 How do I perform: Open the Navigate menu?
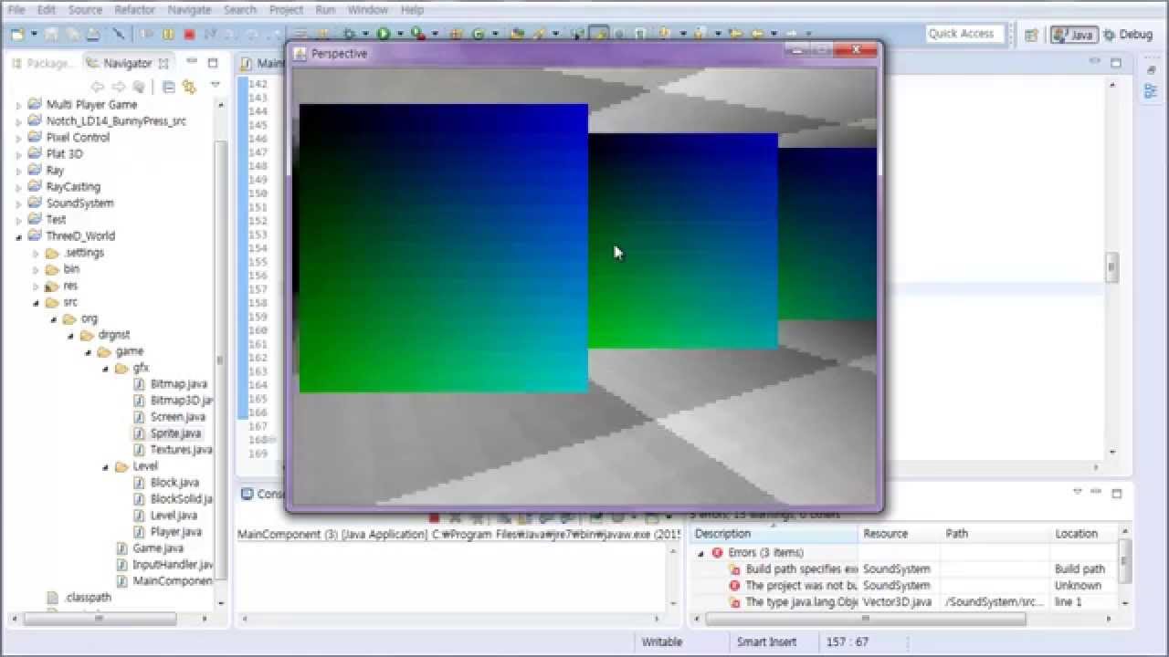(189, 9)
